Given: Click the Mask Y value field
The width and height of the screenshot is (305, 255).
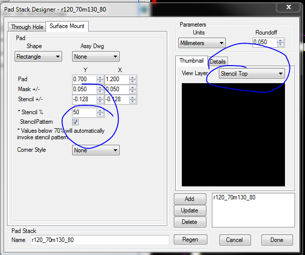Looking at the screenshot, I should pos(84,89).
